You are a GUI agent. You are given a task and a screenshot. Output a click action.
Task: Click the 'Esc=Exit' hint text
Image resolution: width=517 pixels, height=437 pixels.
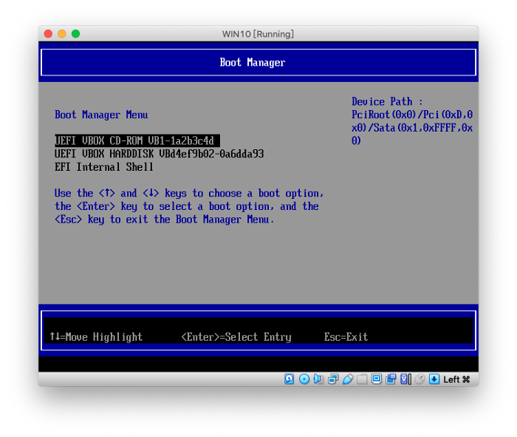(x=346, y=337)
